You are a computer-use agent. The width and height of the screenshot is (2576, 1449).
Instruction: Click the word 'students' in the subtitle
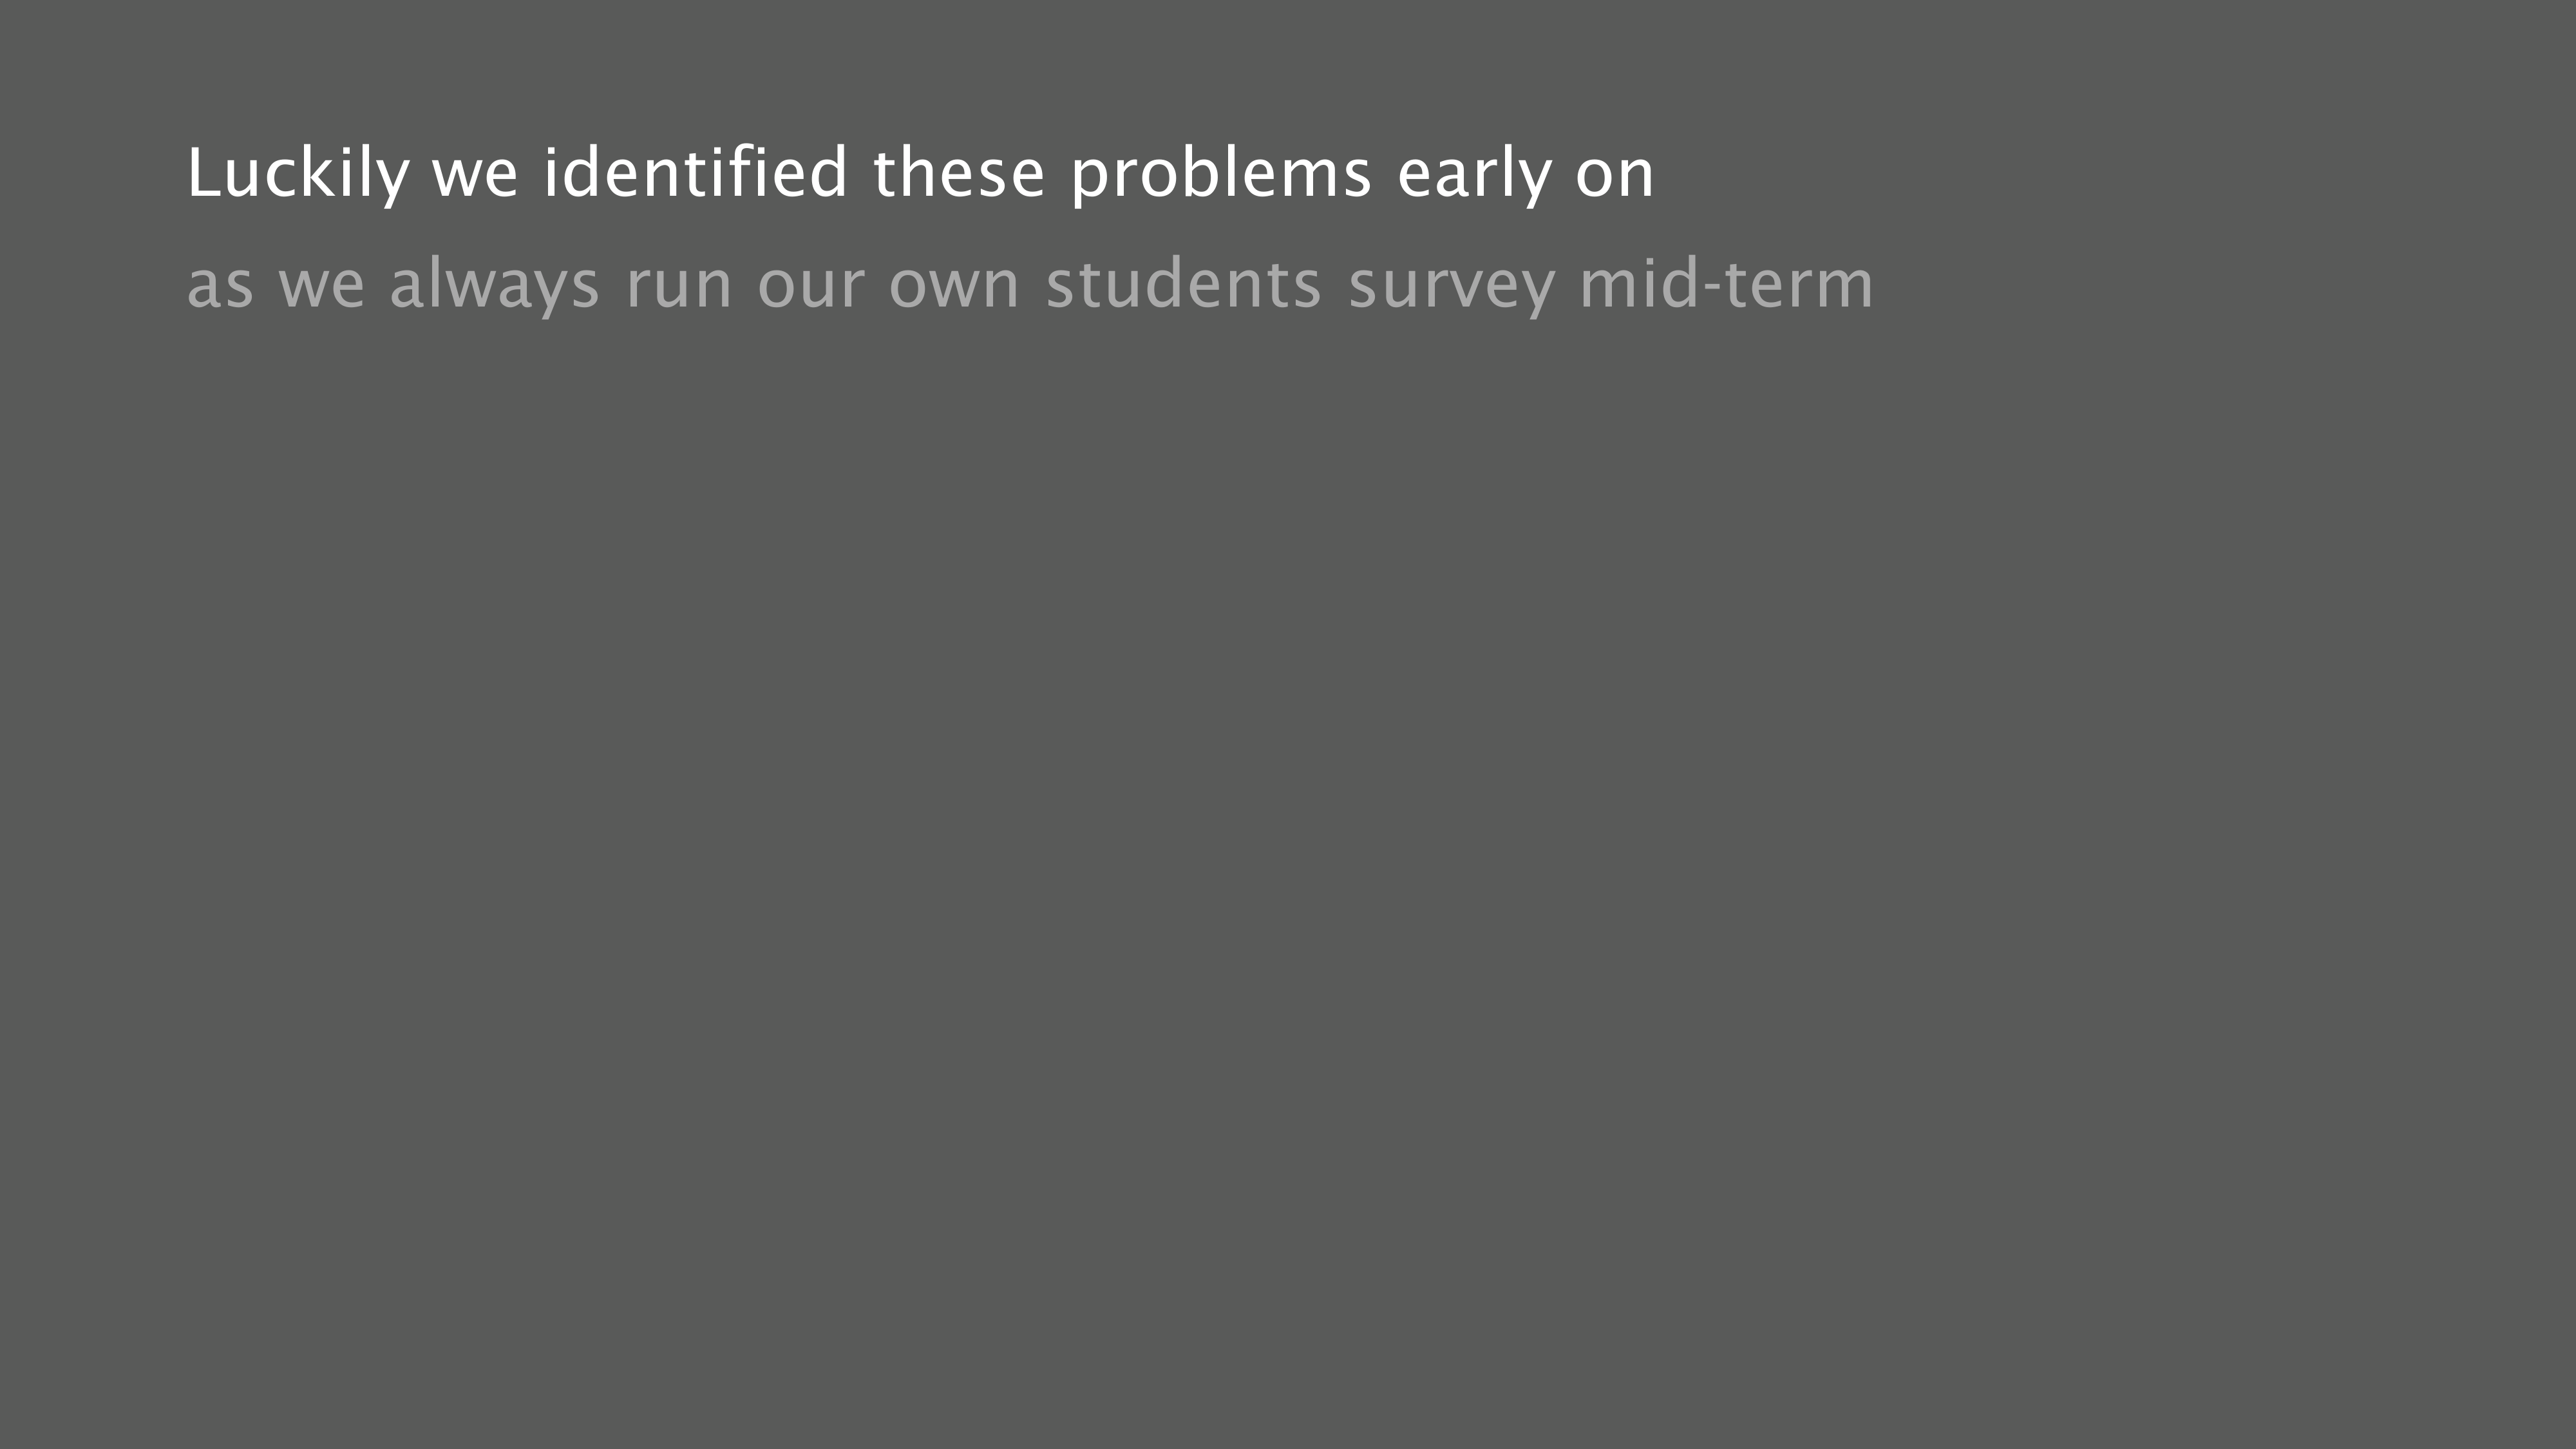[x=1184, y=285]
